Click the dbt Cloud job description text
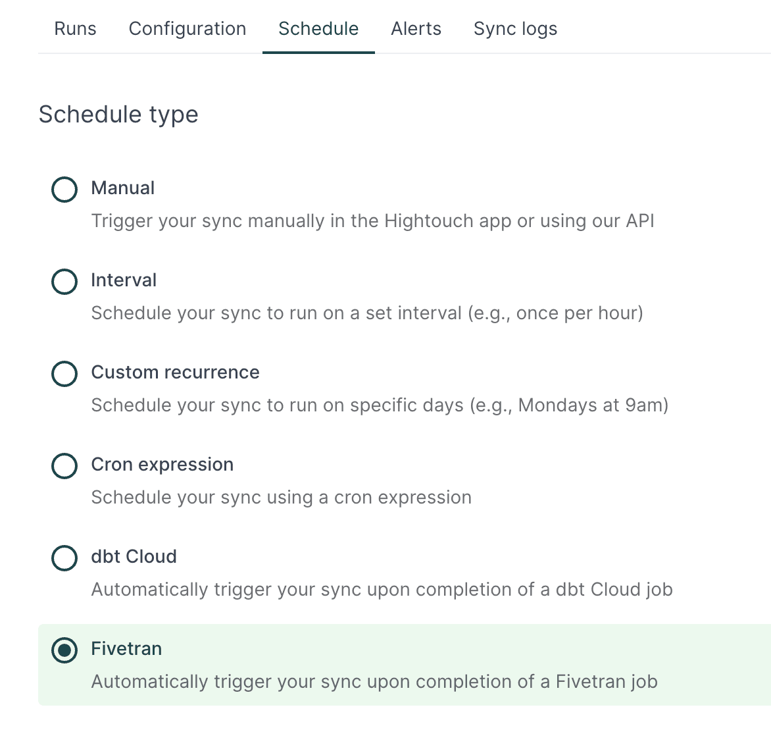 pyautogui.click(x=382, y=590)
